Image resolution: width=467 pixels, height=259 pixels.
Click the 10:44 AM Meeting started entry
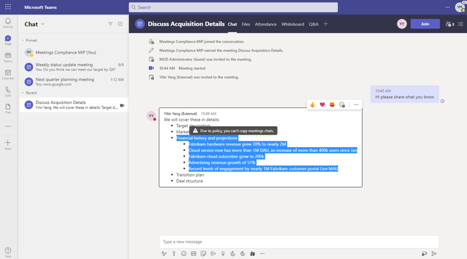coord(182,68)
